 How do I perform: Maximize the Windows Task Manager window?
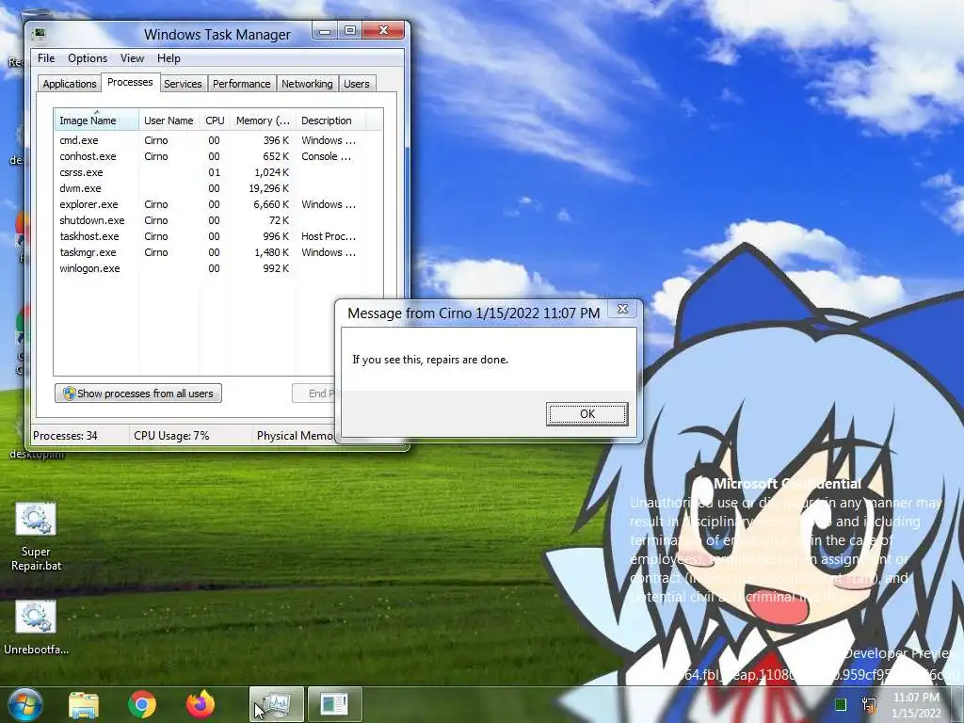pos(350,30)
